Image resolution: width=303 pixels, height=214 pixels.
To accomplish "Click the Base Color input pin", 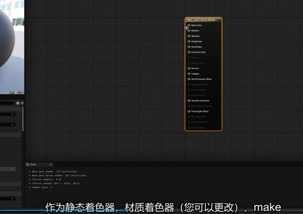I will point(189,25).
